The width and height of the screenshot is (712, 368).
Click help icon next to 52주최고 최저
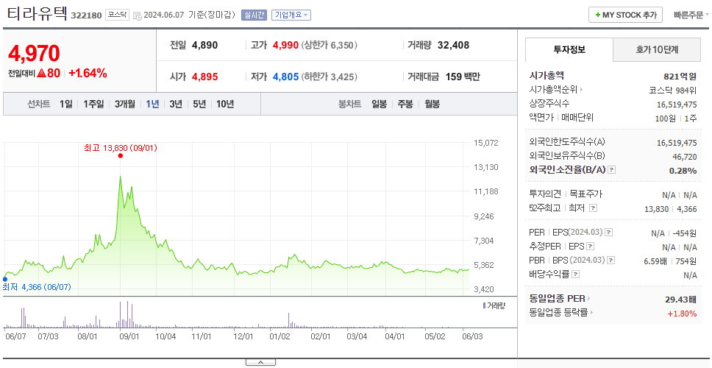click(593, 208)
